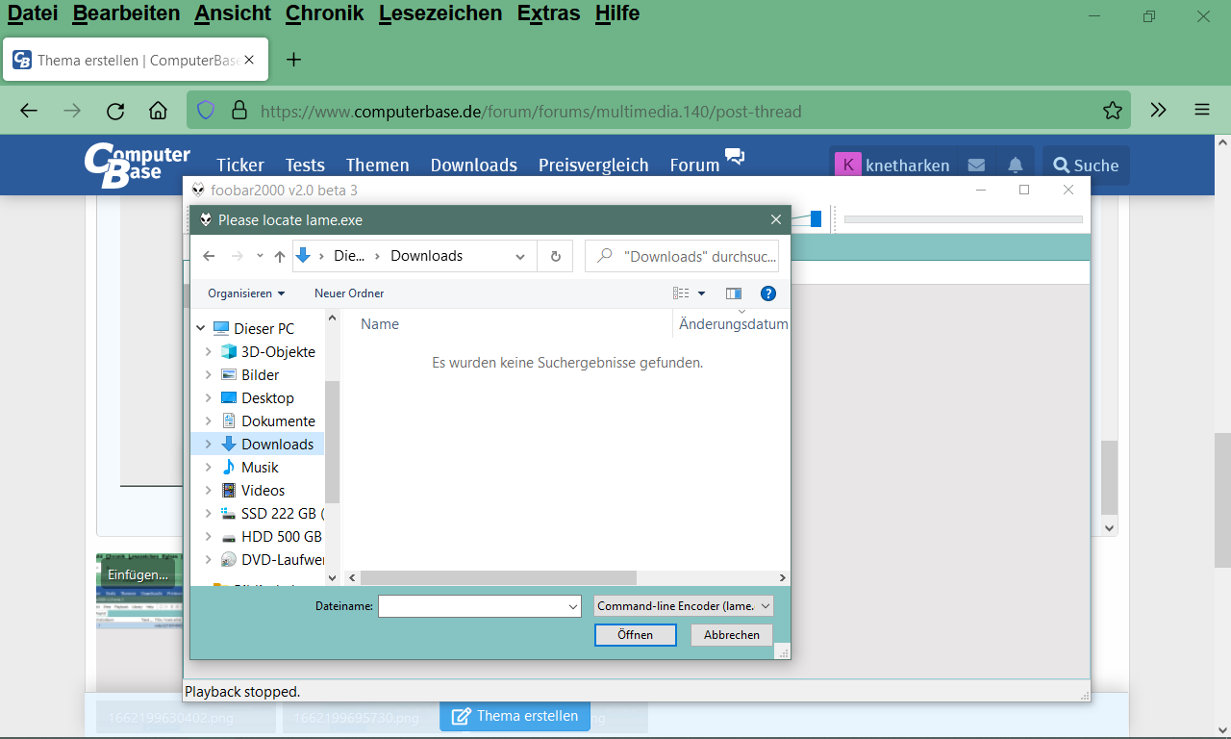This screenshot has width=1231, height=739.
Task: Bookmark this page with the star icon
Action: pyautogui.click(x=1113, y=111)
